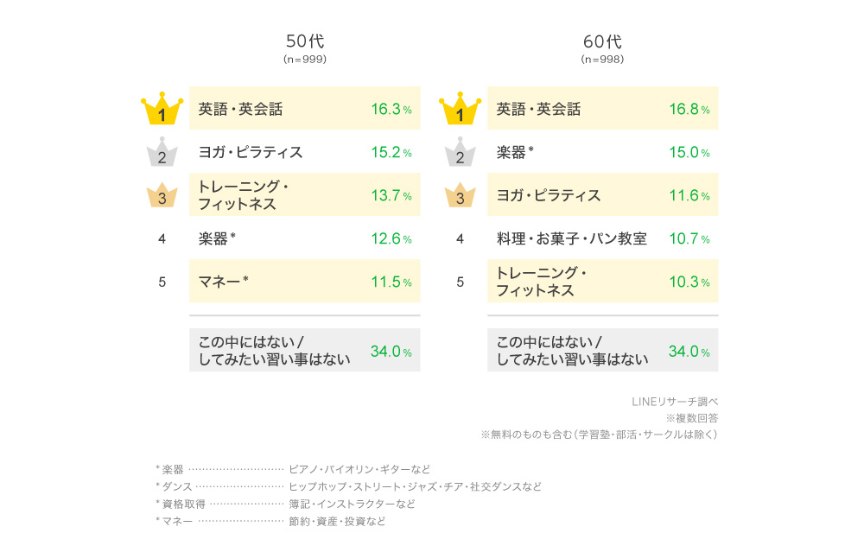Click the 楽器 footnote ピアノ・バイオリン・ギターなど
Viewport: 864px width, 552px height.
tap(359, 469)
